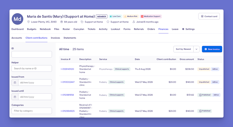Click the location pin icon beside Lower Plenty

(29, 22)
